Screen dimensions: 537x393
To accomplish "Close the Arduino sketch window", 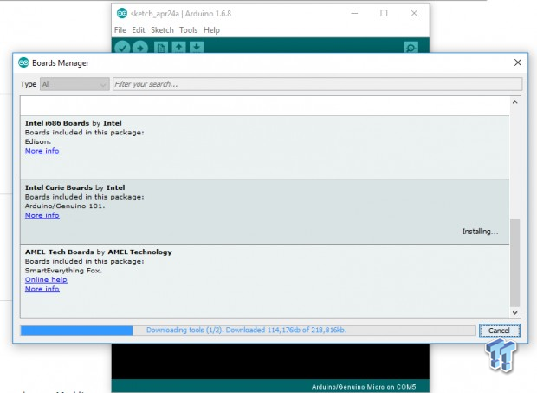I will point(414,13).
